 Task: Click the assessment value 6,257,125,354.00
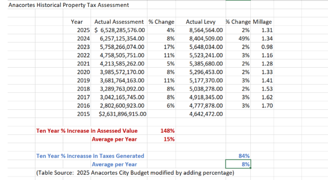(x=122, y=38)
